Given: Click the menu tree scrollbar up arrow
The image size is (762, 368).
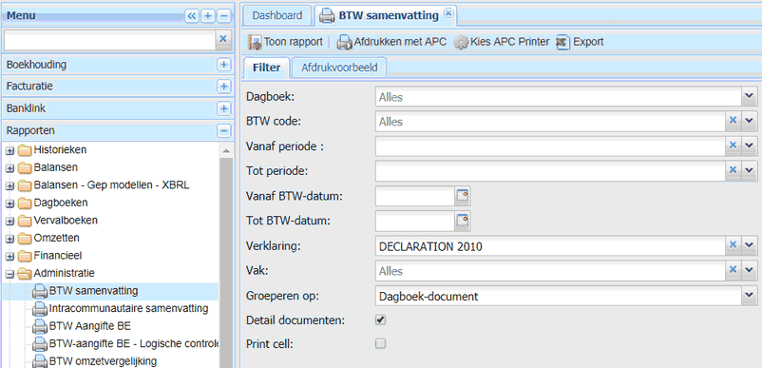Looking at the screenshot, I should click(x=225, y=150).
